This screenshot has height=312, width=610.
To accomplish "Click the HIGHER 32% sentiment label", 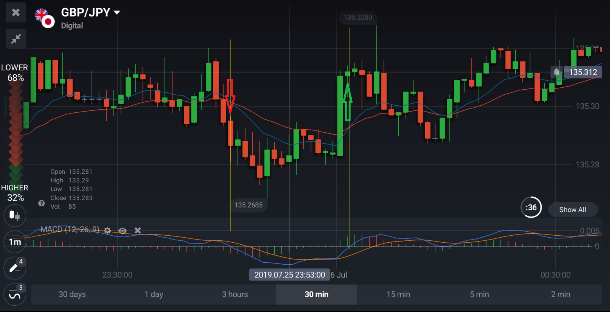I will click(15, 193).
